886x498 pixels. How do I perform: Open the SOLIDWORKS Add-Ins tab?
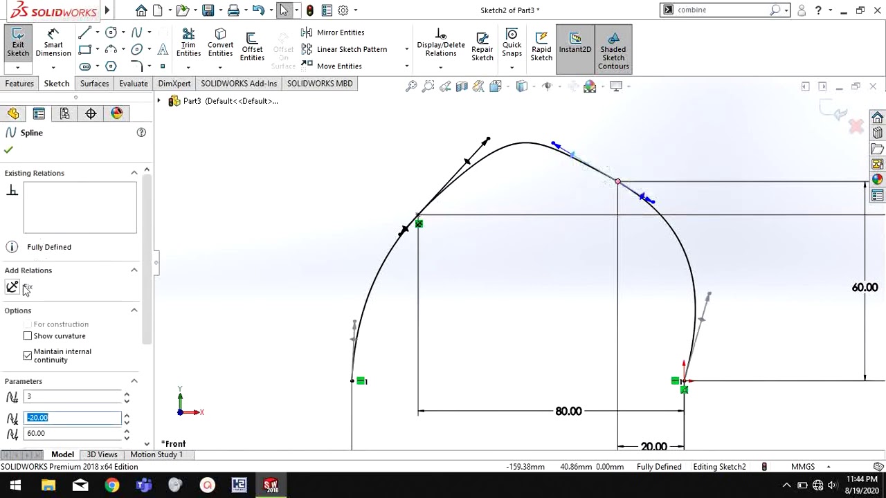pos(239,84)
